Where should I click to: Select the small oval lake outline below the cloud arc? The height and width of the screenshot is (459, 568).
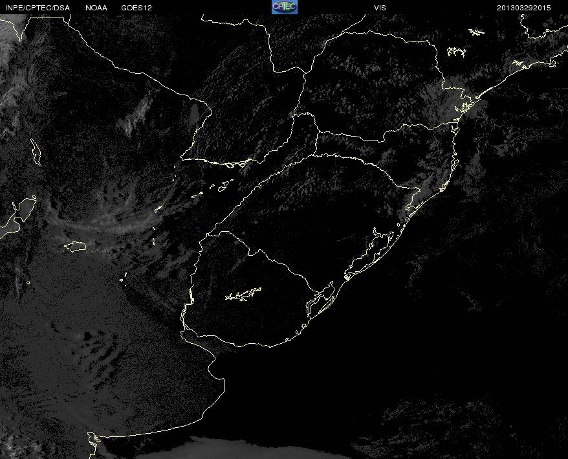[75, 247]
